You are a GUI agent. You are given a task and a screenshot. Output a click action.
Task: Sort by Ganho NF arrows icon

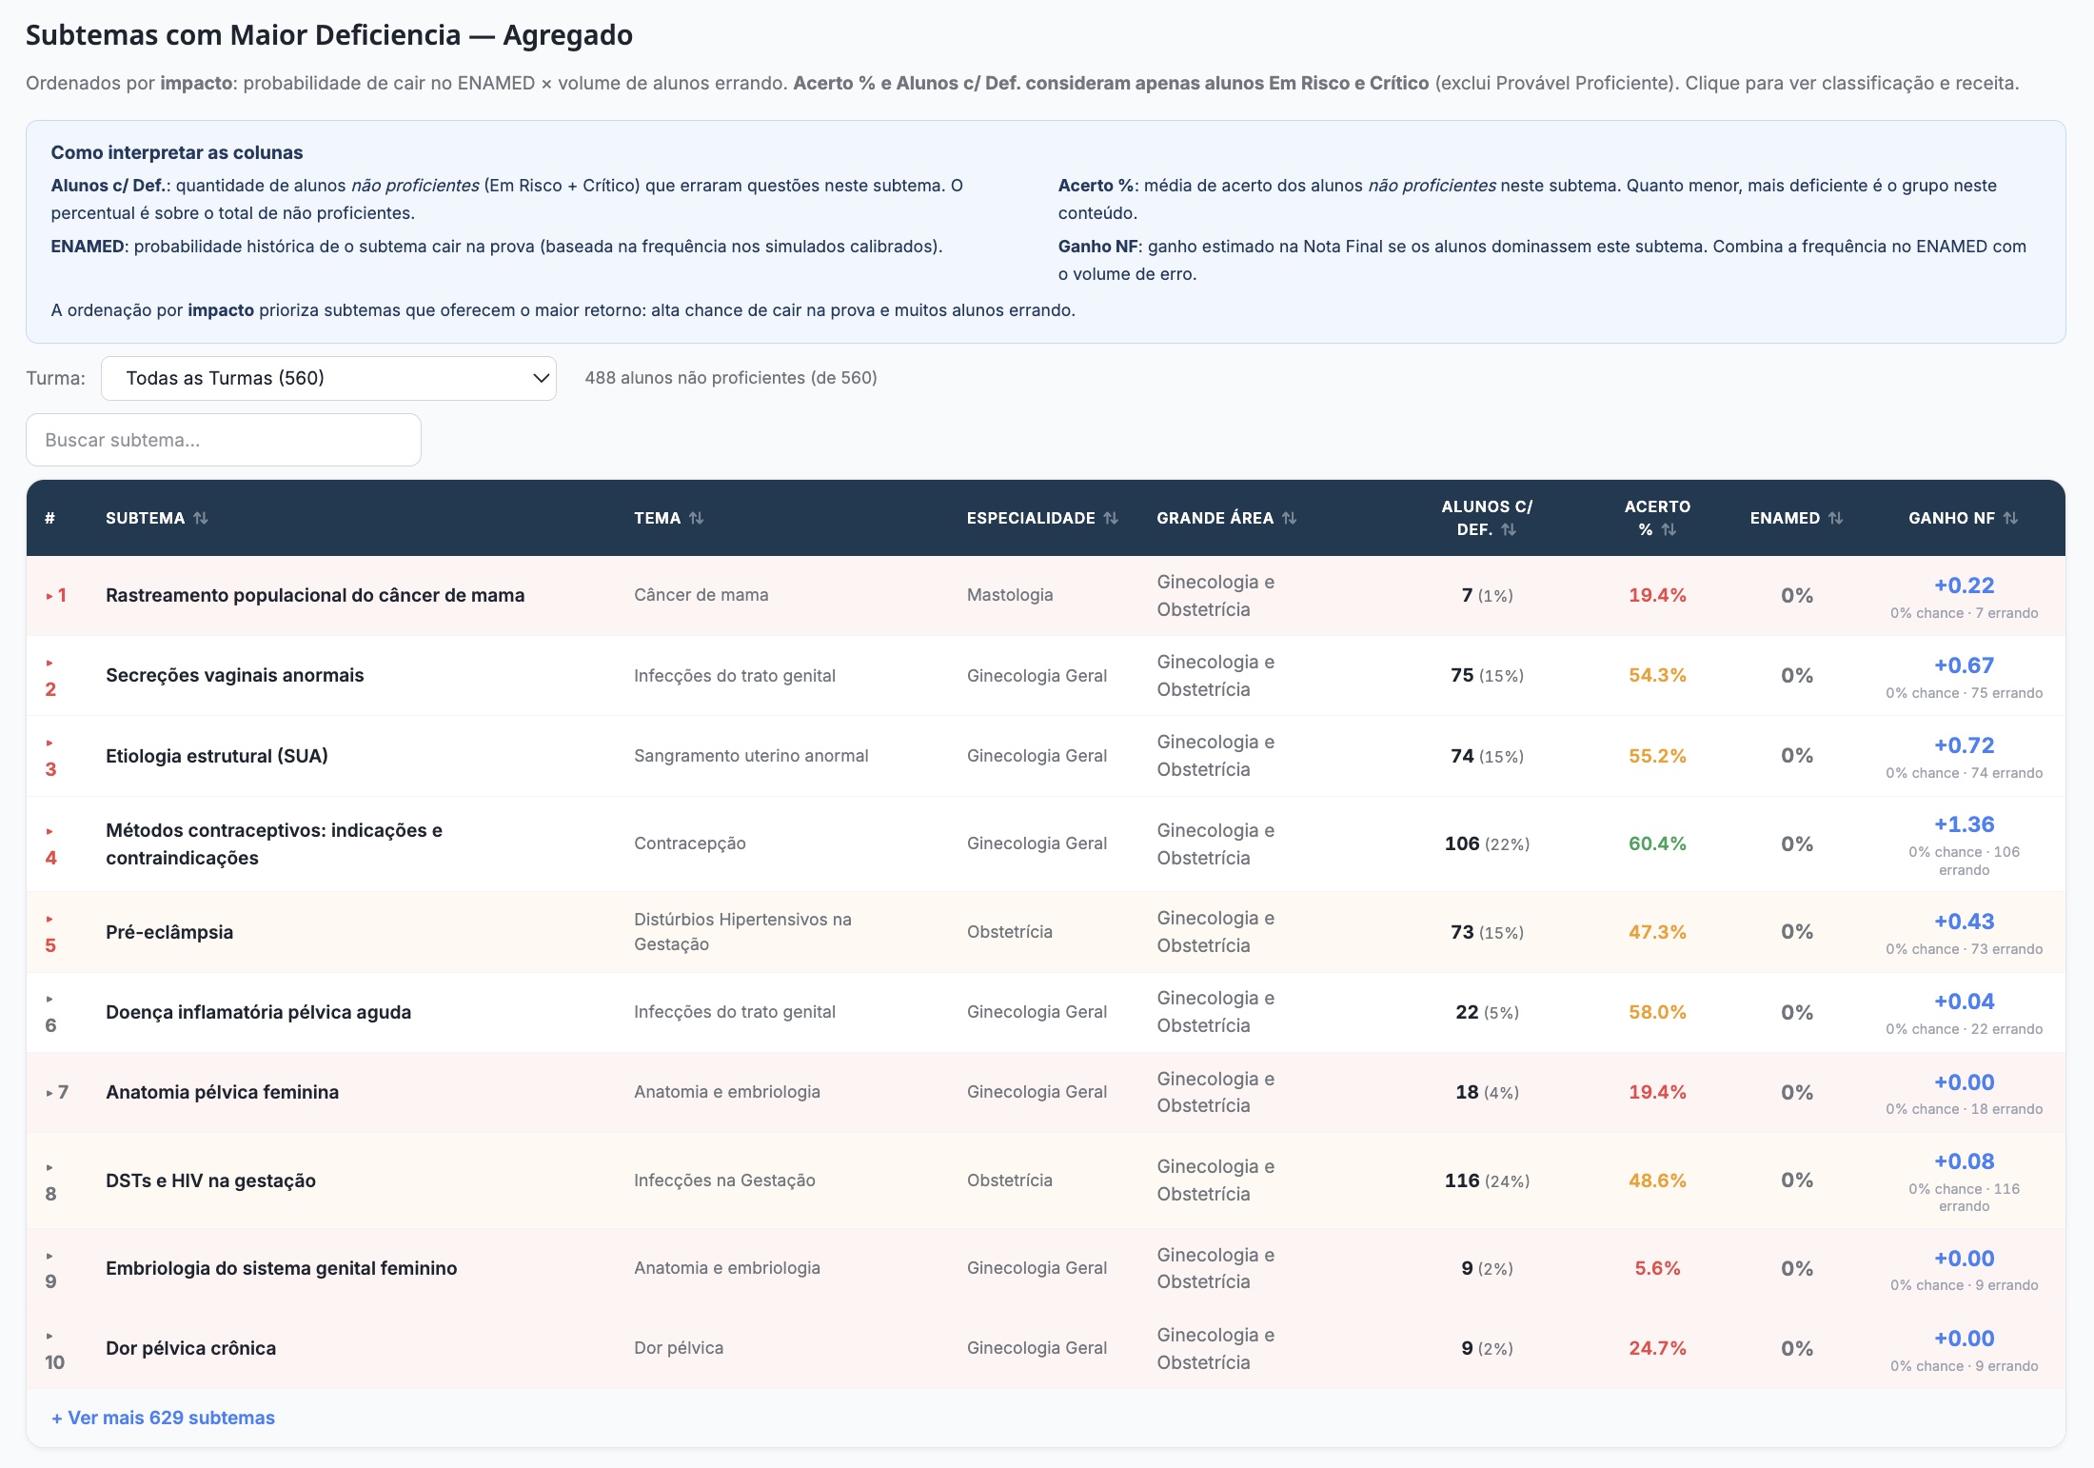coord(2010,518)
